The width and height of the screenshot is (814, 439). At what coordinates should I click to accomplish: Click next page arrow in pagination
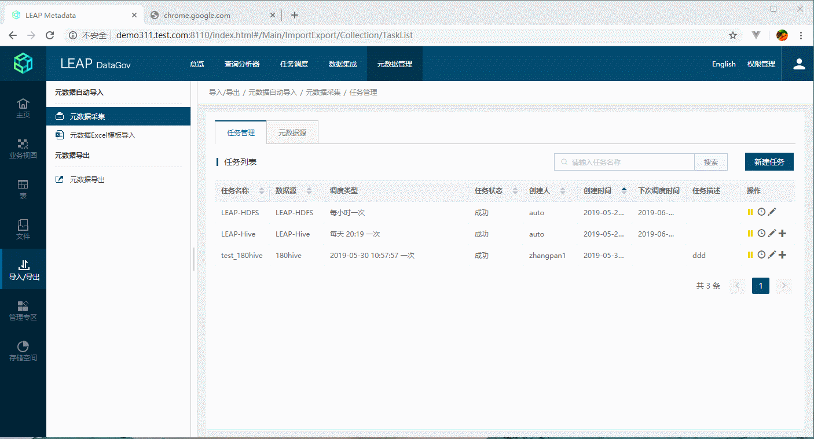tap(784, 285)
